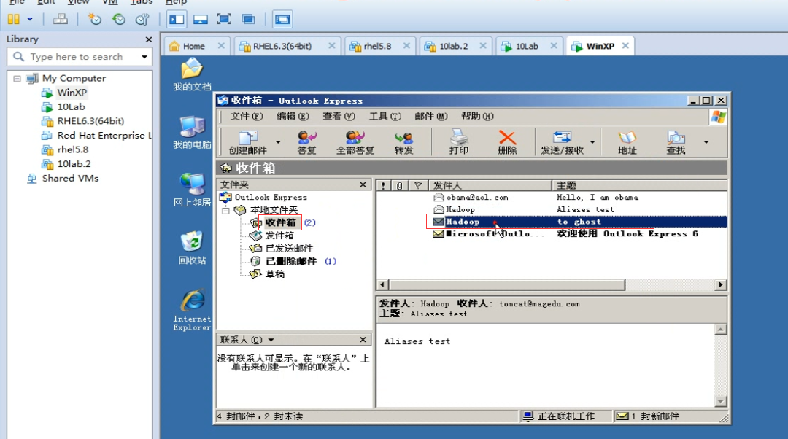Click the VMware pause button icon
The height and width of the screenshot is (439, 788).
14,19
